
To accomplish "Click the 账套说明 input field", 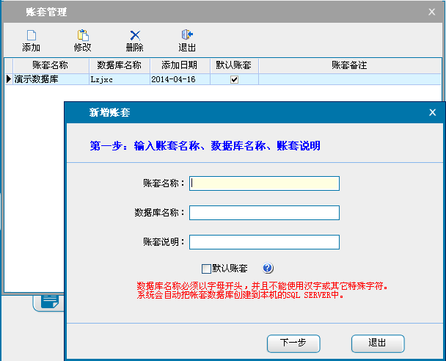I will [x=264, y=242].
